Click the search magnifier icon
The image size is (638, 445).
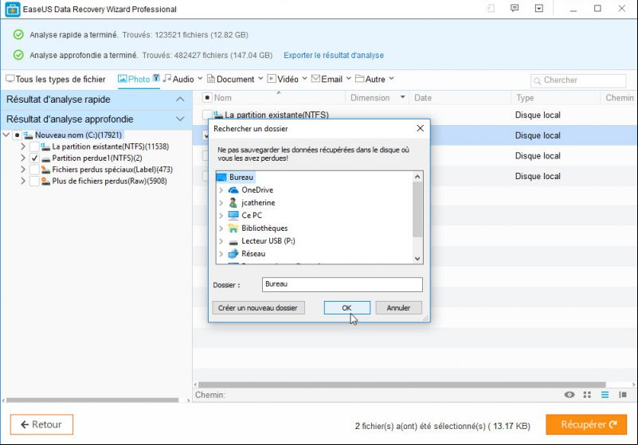537,80
